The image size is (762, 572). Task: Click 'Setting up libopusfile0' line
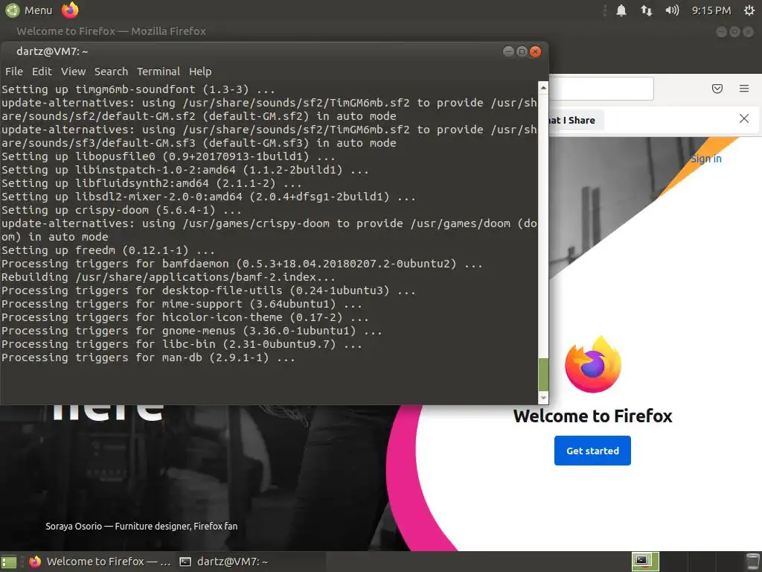[168, 156]
